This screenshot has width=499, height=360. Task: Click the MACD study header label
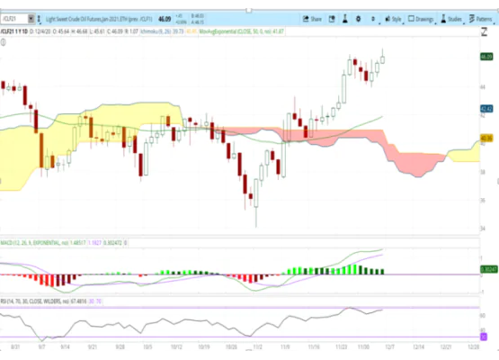tap(43, 243)
